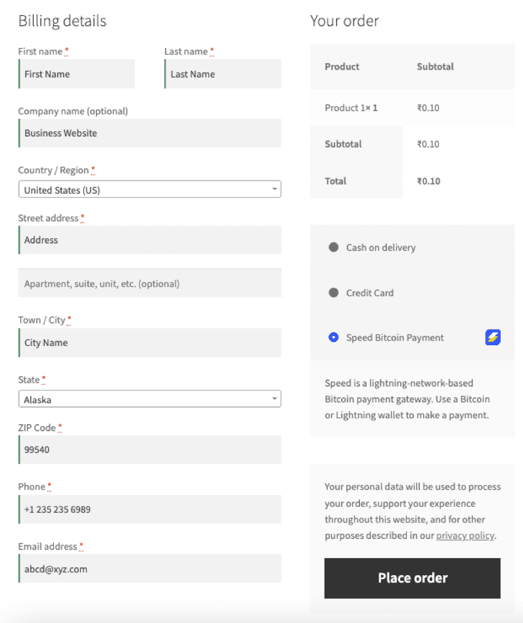Click the Street address field
Screen dimensions: 523x623
150,240
